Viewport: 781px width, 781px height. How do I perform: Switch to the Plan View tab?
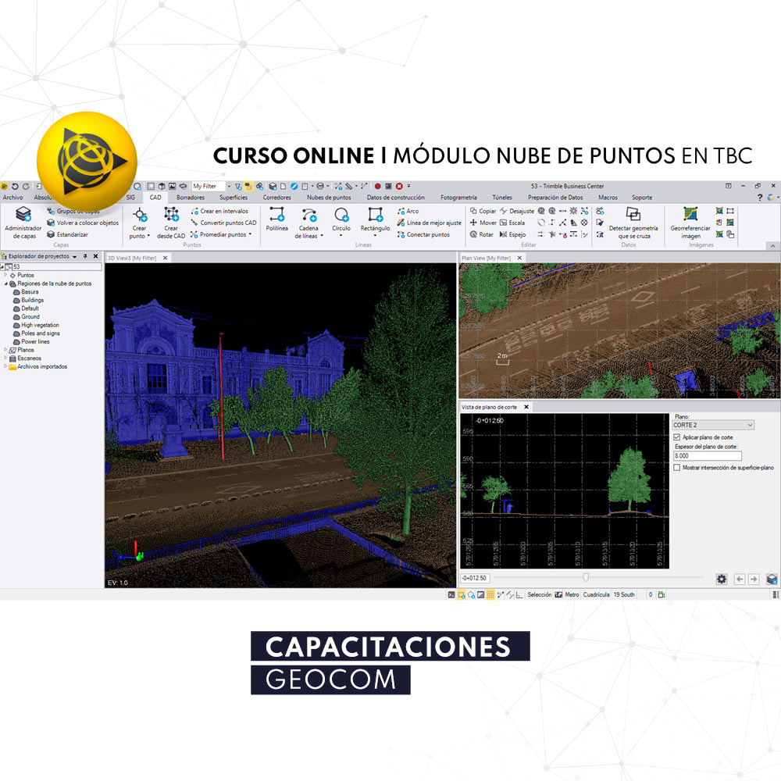click(x=488, y=258)
